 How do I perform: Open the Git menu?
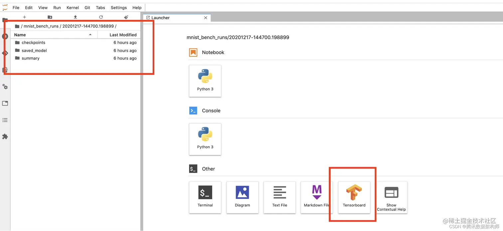87,8
